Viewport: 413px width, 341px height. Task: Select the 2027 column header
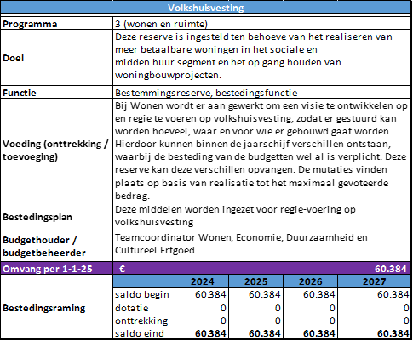click(x=375, y=281)
